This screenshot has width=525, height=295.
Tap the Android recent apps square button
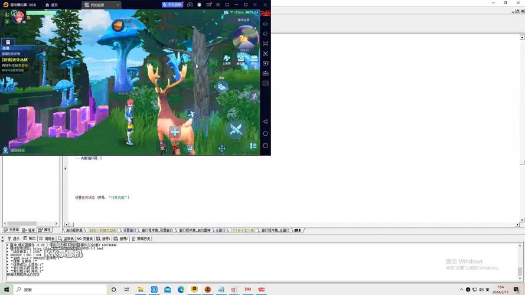point(266,146)
